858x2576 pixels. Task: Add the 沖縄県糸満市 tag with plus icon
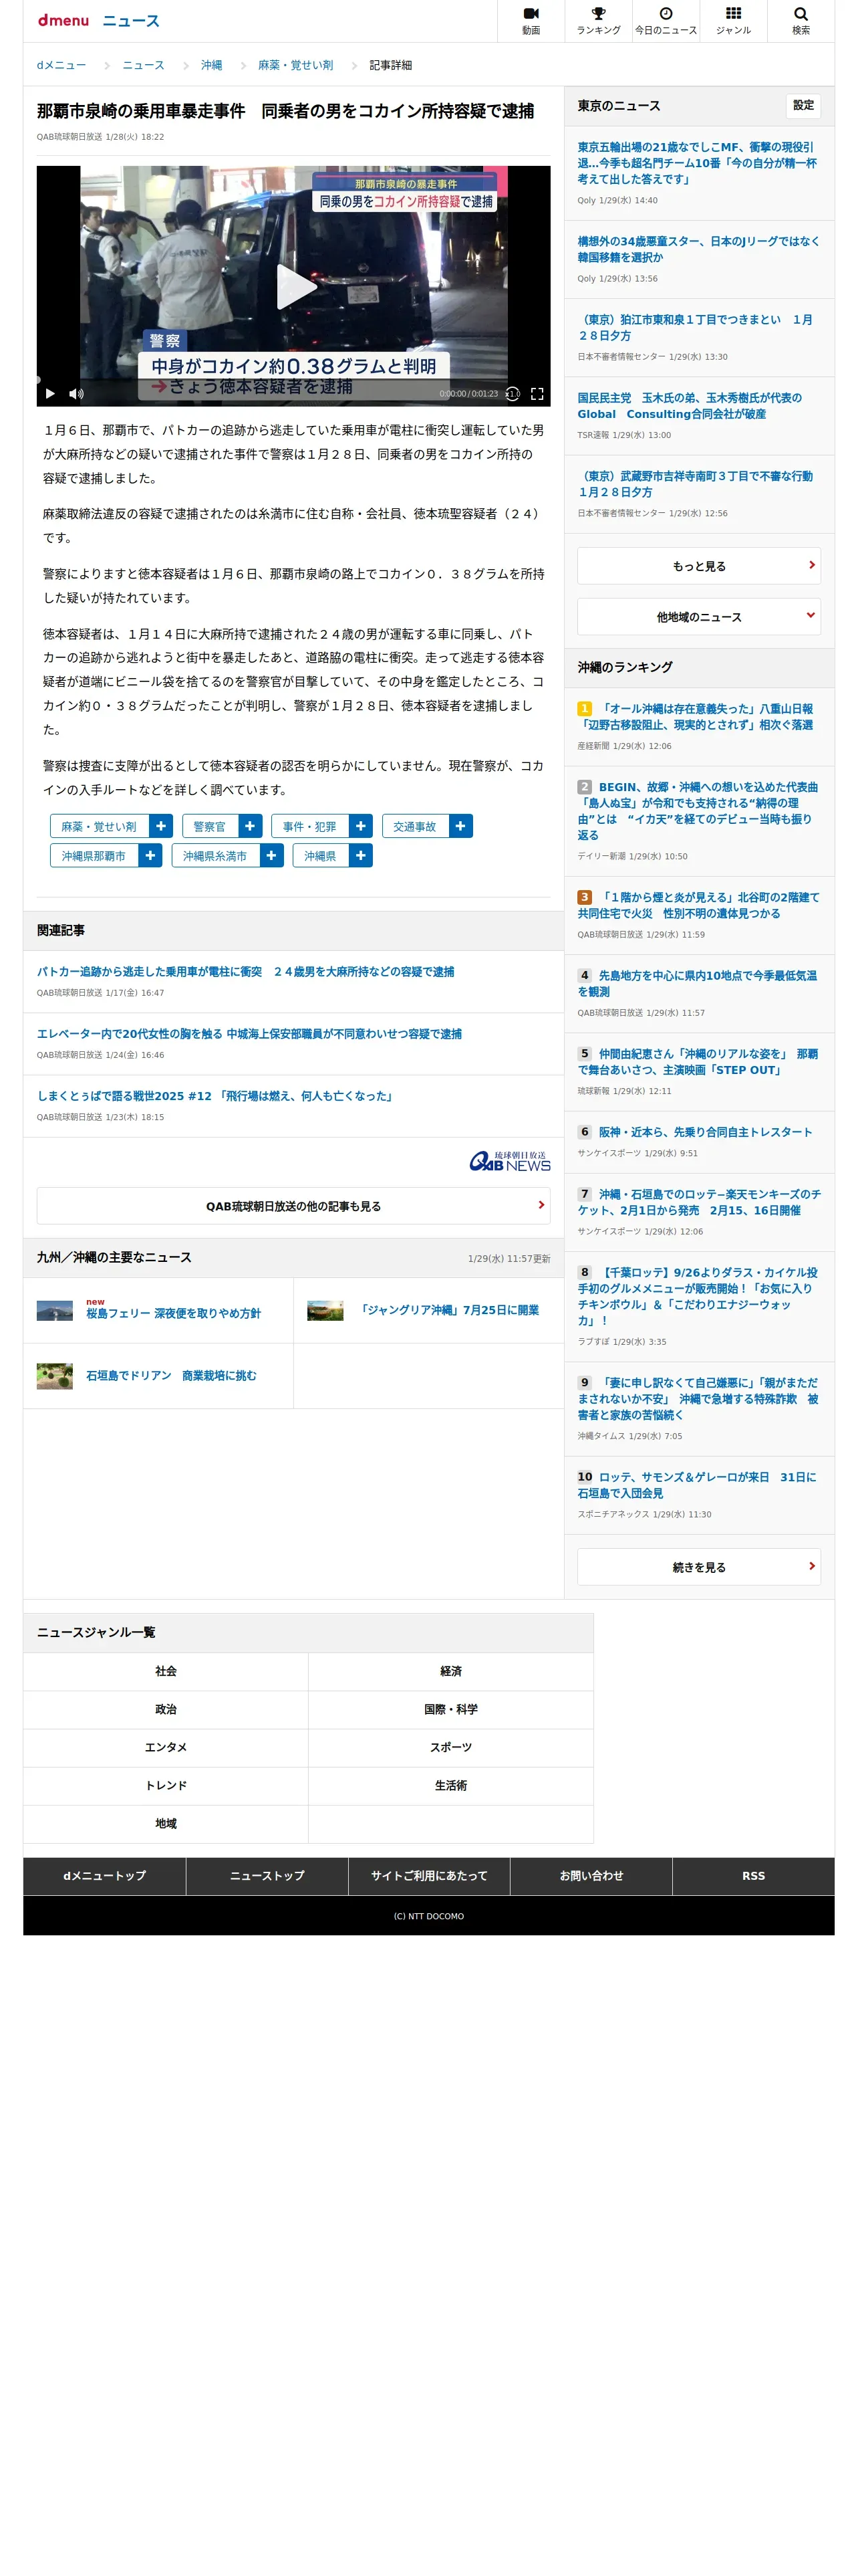[272, 856]
